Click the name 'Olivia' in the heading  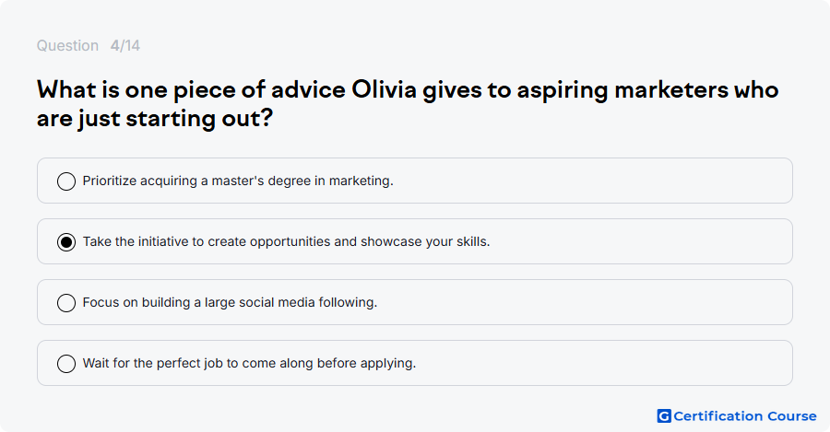point(385,90)
